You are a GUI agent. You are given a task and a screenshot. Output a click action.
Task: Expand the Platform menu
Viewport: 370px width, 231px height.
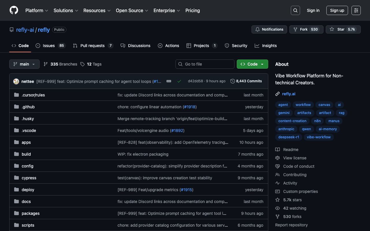click(x=37, y=10)
